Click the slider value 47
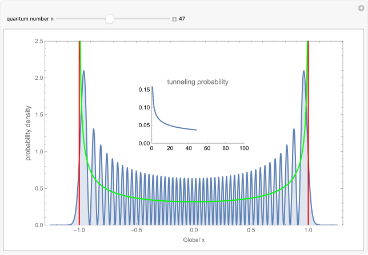 pos(182,19)
